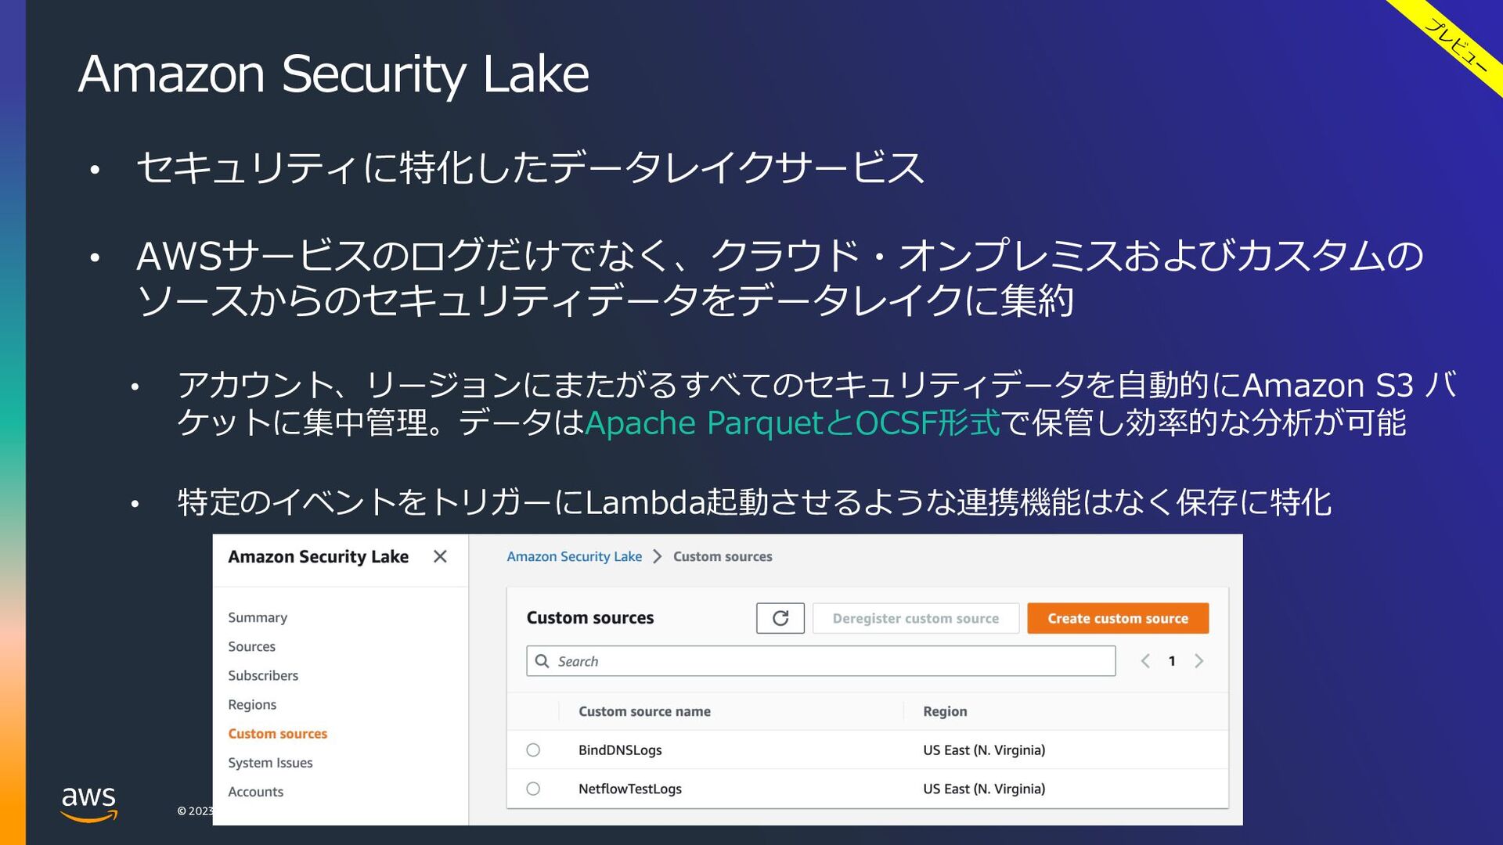Select Custom sources in the sidebar
Screen dimensions: 1503x845
(278, 733)
